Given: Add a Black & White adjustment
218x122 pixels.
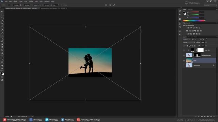Looking at the screenshot, I should click(192, 31).
